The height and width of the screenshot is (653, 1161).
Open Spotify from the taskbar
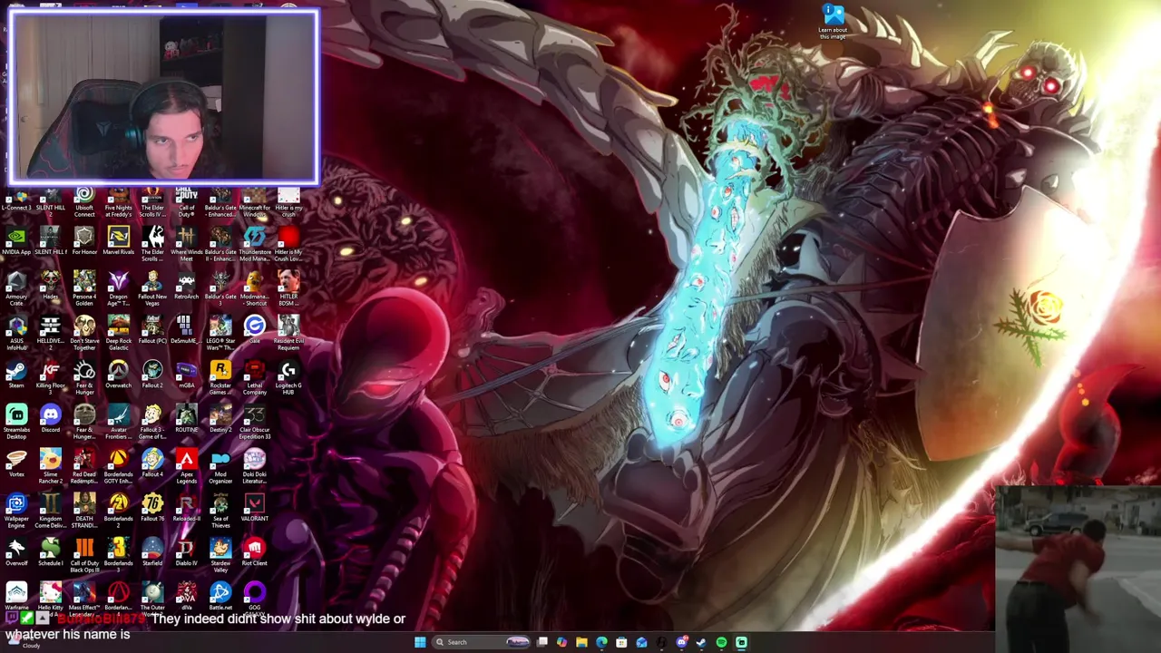(721, 642)
